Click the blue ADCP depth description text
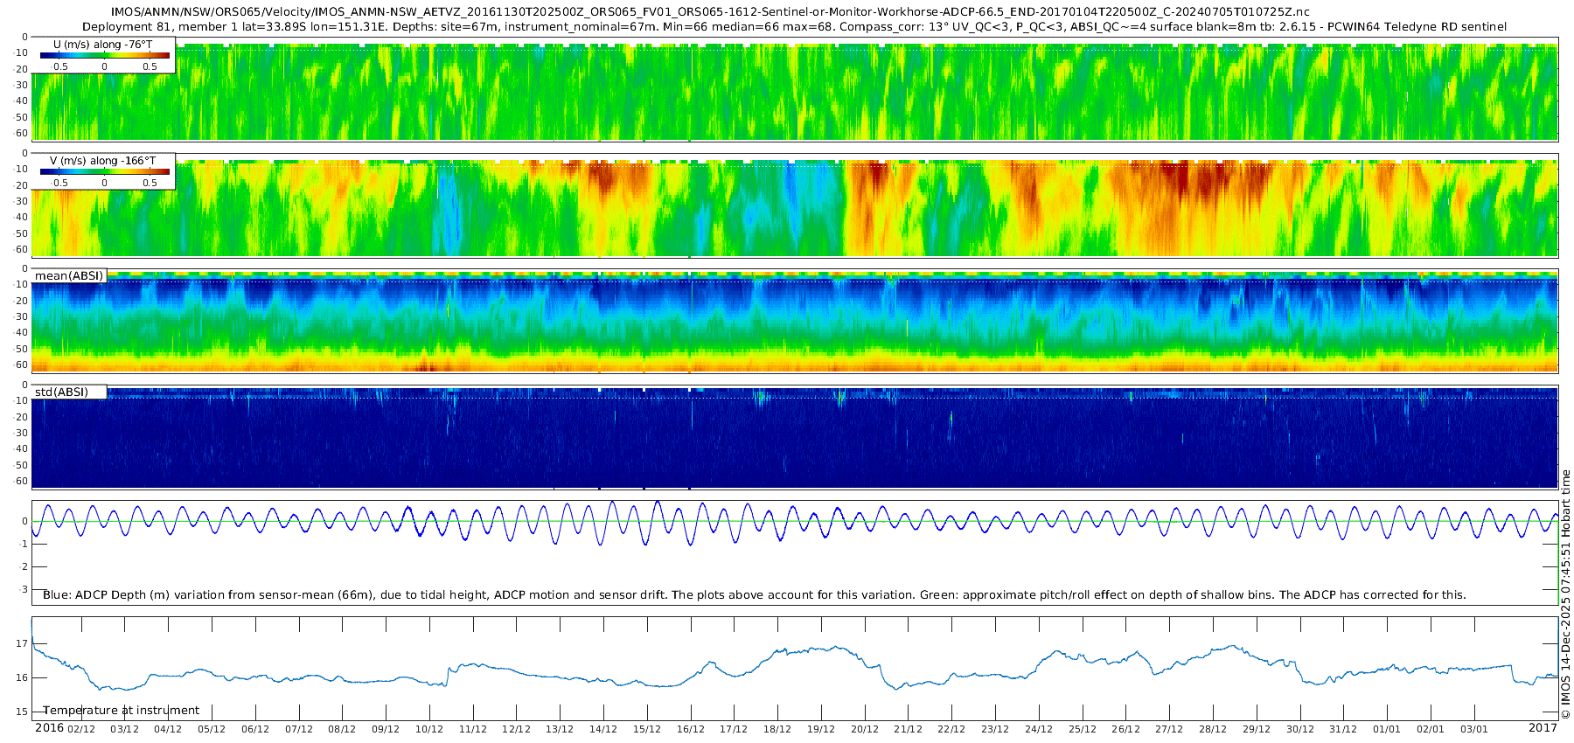 pos(755,594)
